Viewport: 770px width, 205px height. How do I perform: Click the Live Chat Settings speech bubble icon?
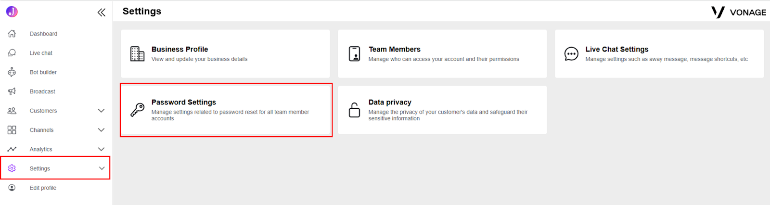571,54
